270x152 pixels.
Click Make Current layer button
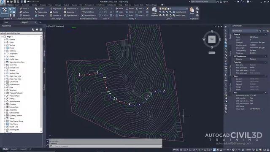click(x=179, y=12)
